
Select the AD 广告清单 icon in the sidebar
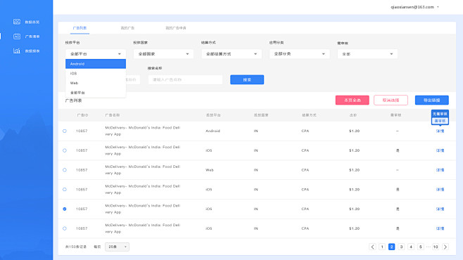point(17,37)
